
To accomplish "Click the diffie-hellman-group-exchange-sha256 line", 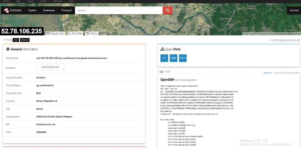I will coord(185,136).
